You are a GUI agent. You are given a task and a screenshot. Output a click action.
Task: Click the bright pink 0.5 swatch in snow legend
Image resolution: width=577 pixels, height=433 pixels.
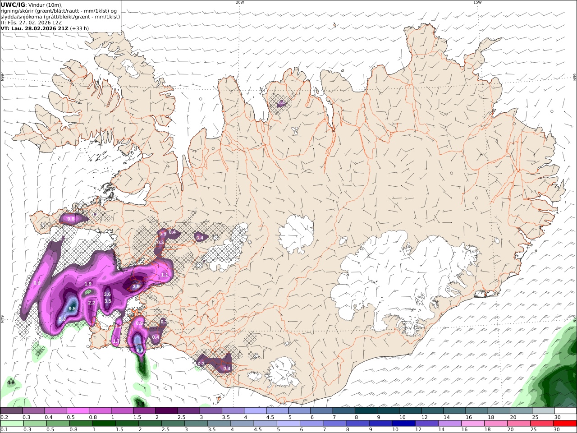pos(78,411)
